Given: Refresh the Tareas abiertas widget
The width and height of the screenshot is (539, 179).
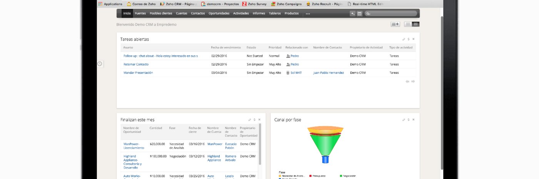Looking at the screenshot, I should [x=409, y=39].
